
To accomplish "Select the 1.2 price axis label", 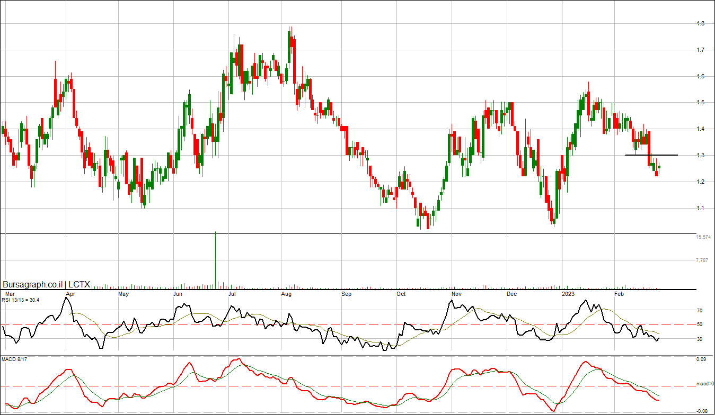I will click(700, 182).
